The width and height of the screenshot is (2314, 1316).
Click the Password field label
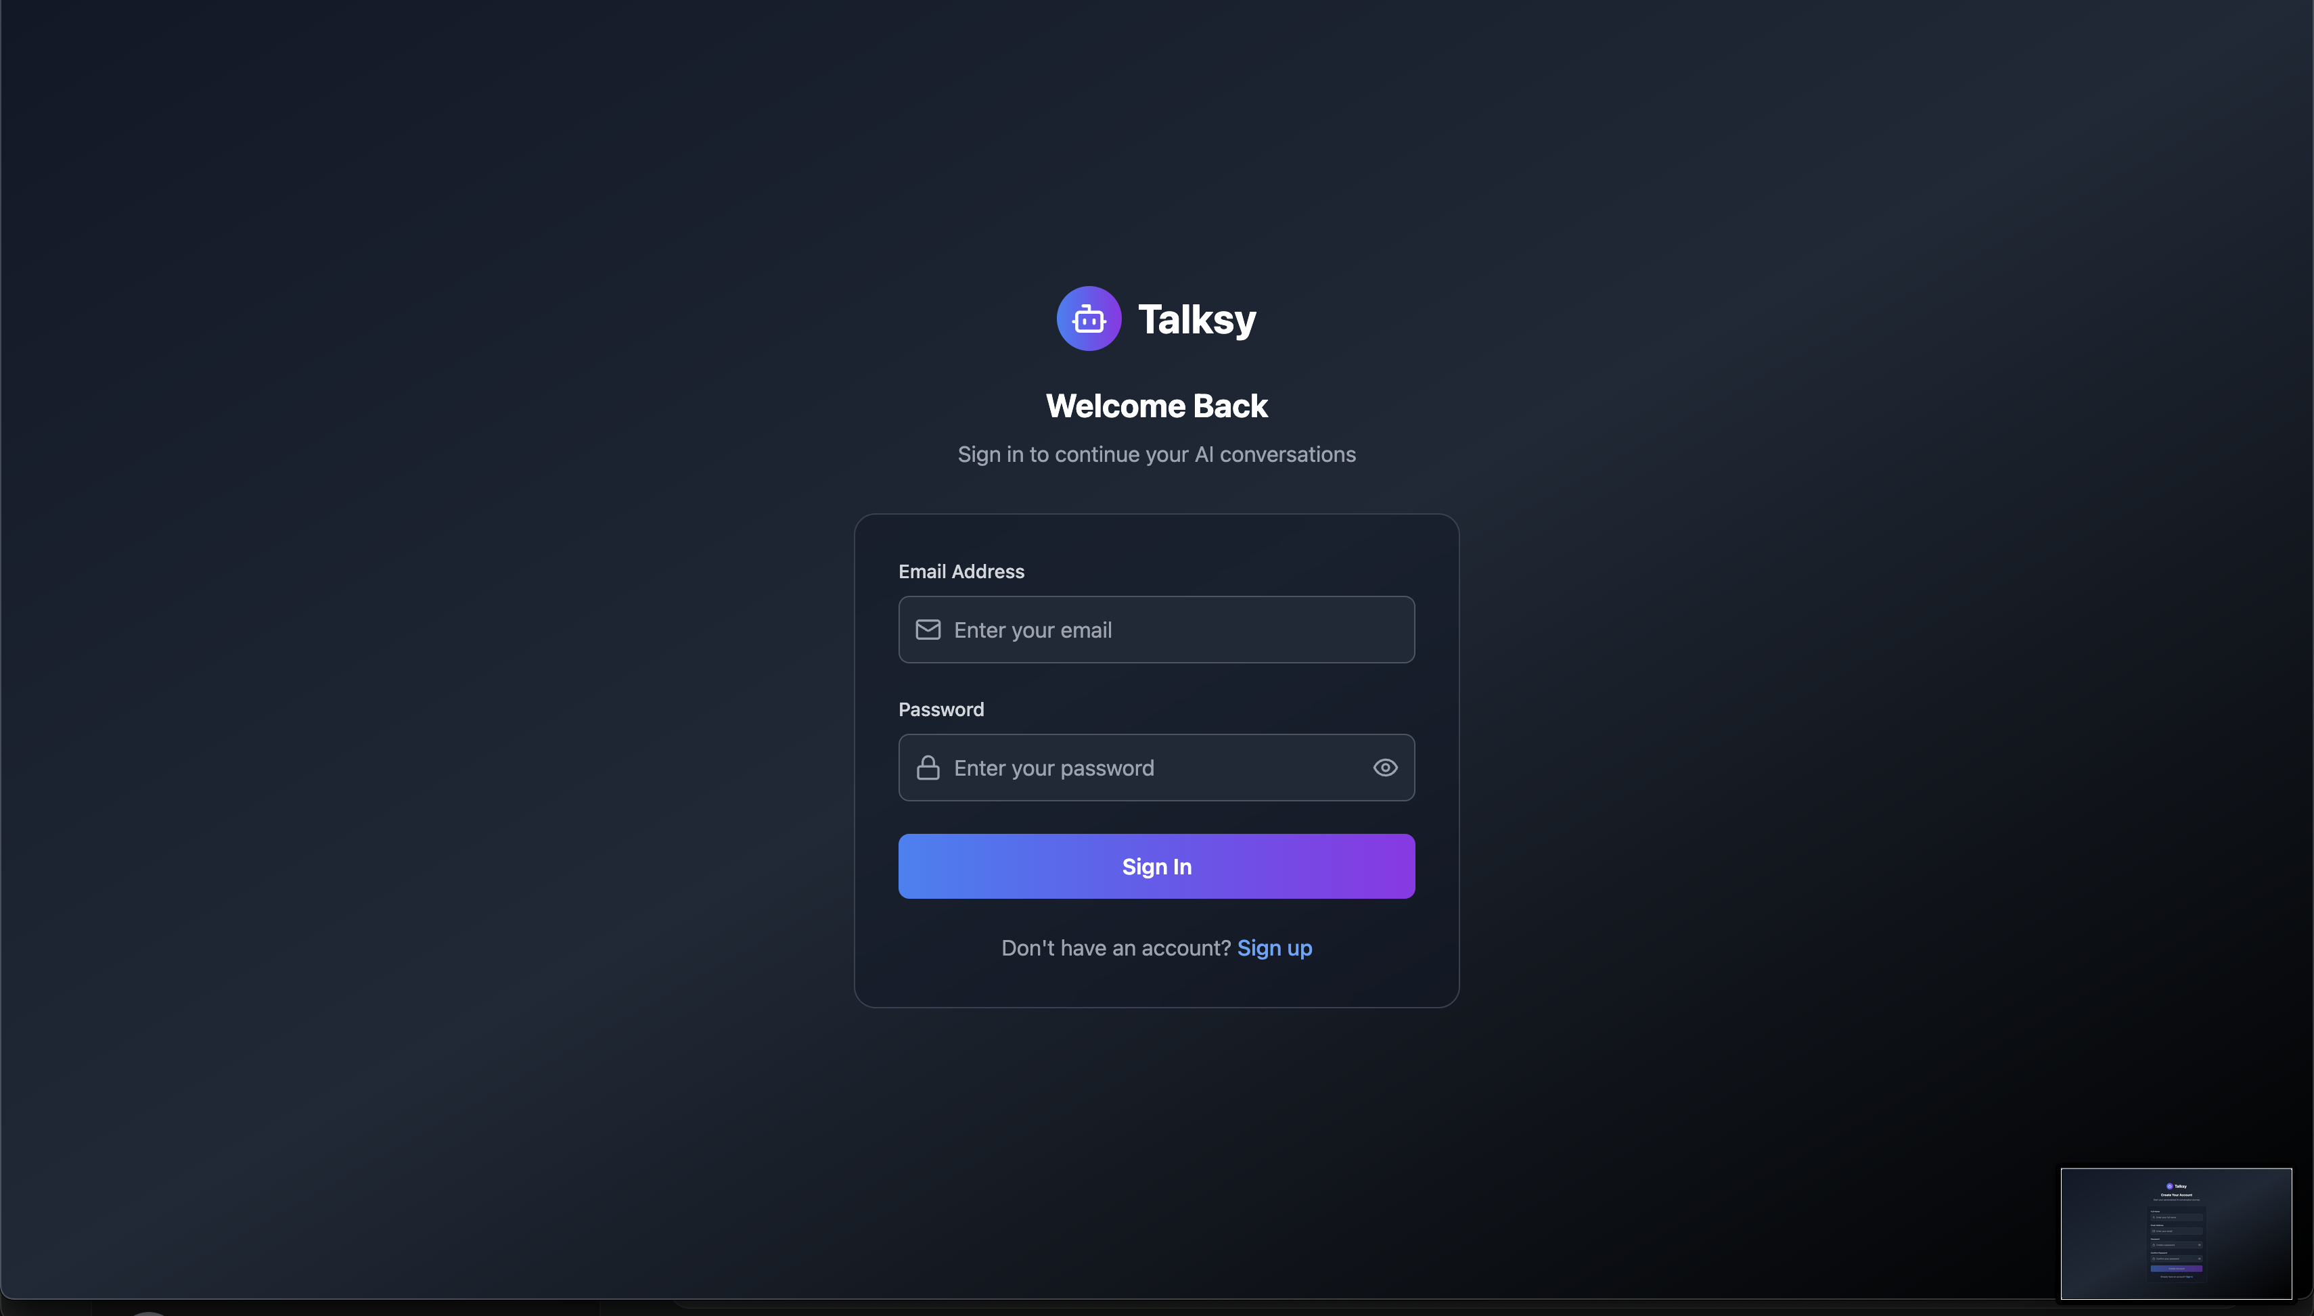tap(941, 709)
